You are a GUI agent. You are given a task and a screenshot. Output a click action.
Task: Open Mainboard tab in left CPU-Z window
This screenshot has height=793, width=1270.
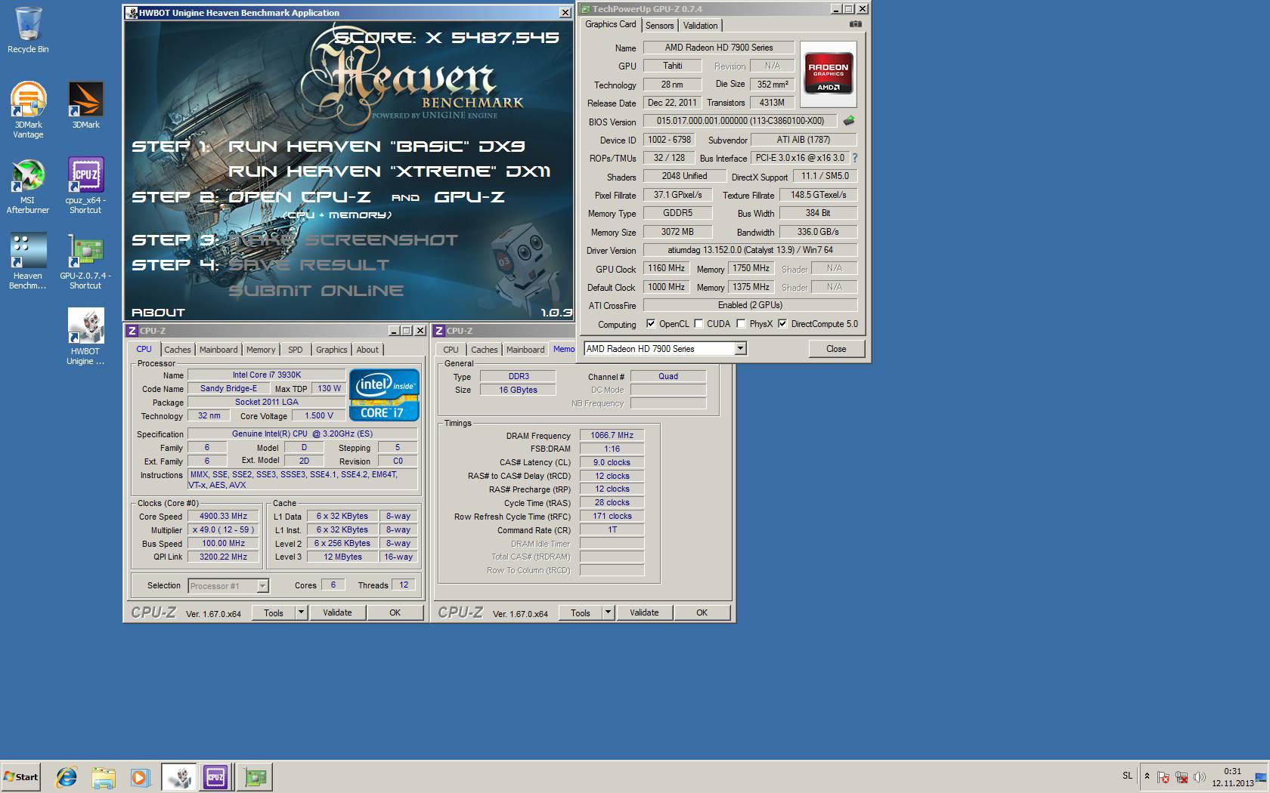(x=218, y=350)
